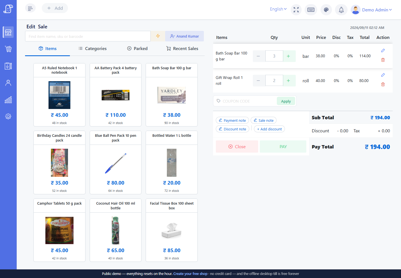Open the keyboard shortcuts icon
Screen dimensions: 401x278
tap(311, 10)
